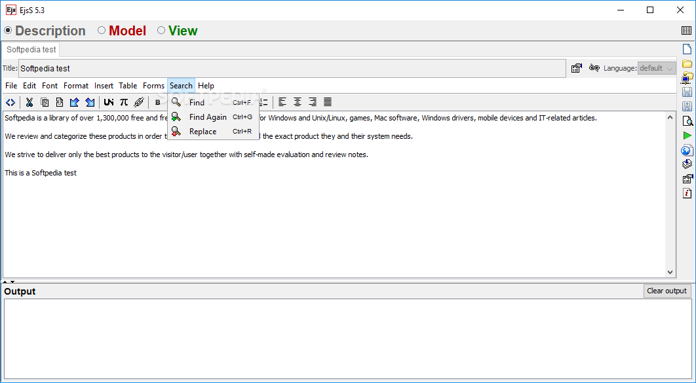Click the link icon next to Language

594,68
